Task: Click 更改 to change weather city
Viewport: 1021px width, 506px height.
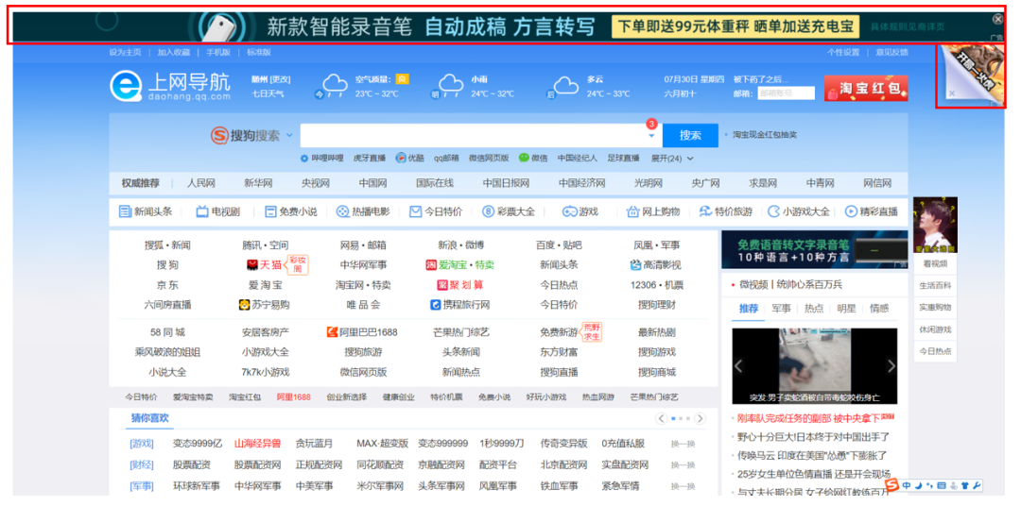Action: tap(281, 79)
